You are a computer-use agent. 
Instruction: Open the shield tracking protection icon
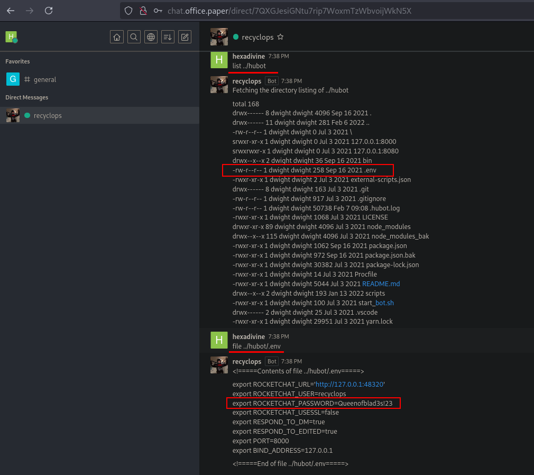pos(128,11)
